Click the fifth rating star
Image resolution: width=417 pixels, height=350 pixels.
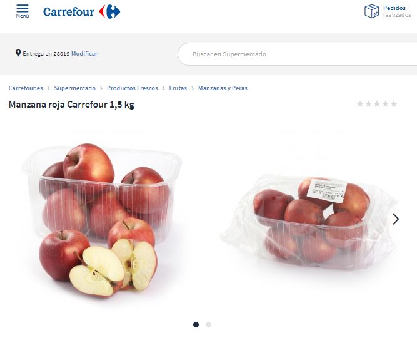click(394, 103)
